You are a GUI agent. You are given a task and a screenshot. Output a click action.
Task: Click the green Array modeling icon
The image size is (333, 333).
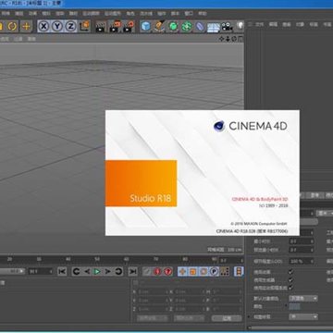187,26
